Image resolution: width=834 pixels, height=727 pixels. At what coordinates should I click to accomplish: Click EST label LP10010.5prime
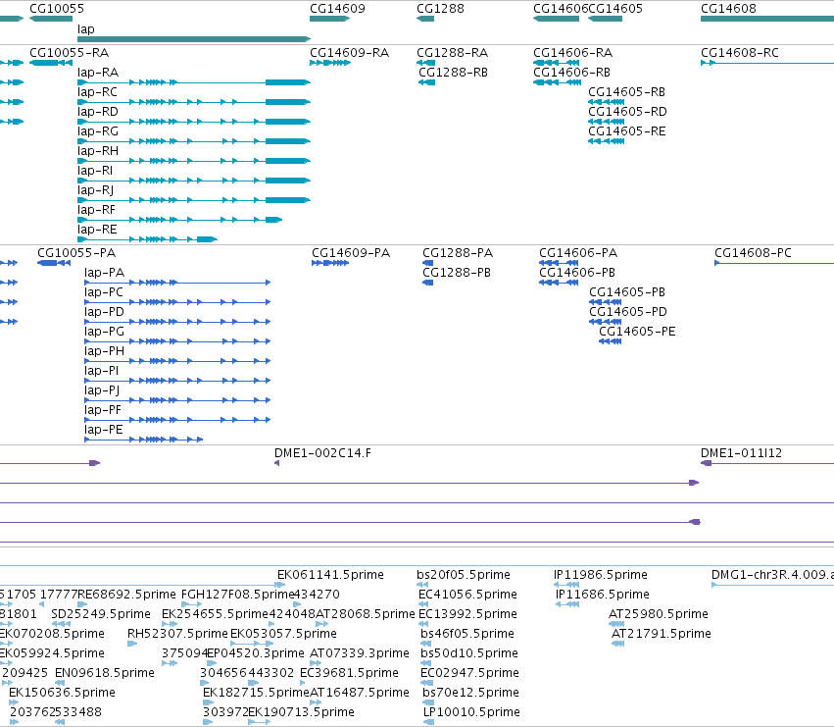tap(471, 712)
